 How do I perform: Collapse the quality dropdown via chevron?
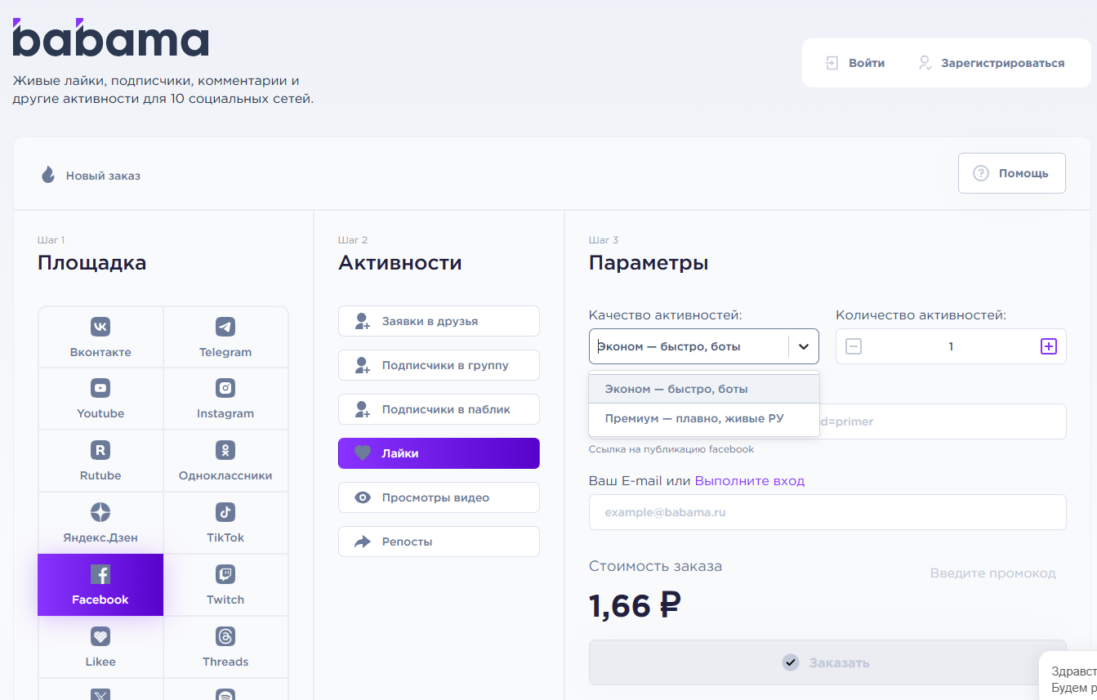point(804,346)
